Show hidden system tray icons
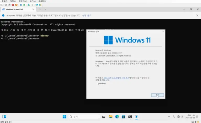This screenshot has width=201, height=123. point(169,117)
